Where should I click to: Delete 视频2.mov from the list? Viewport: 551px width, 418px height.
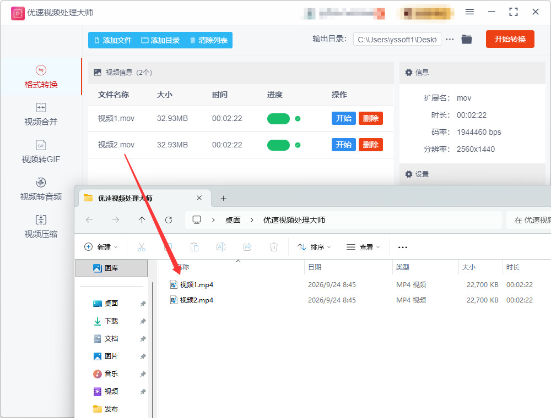pos(371,145)
